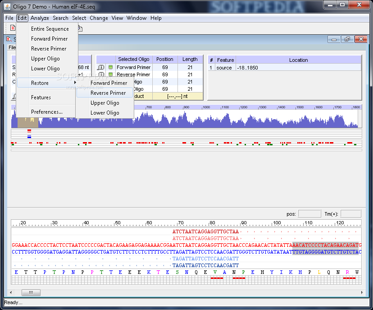Open the Change menu
373x310 pixels.
tap(99, 18)
